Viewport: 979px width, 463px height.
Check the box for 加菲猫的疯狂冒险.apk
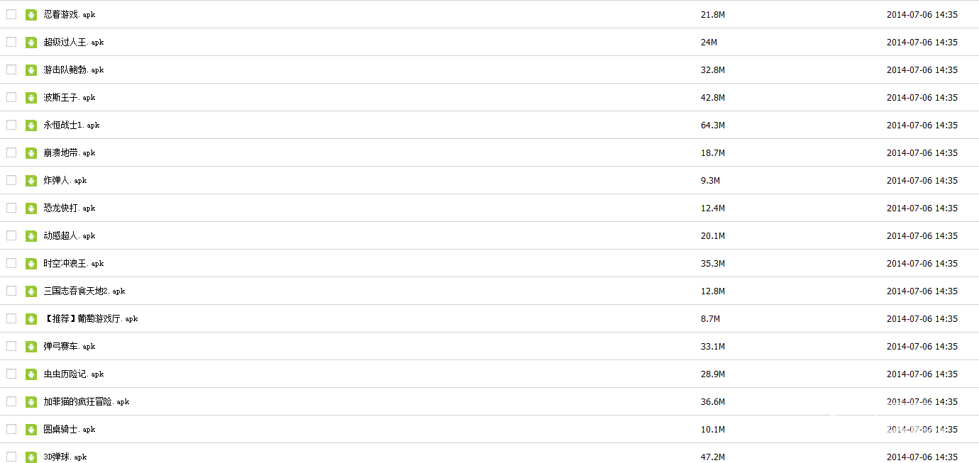pos(11,401)
